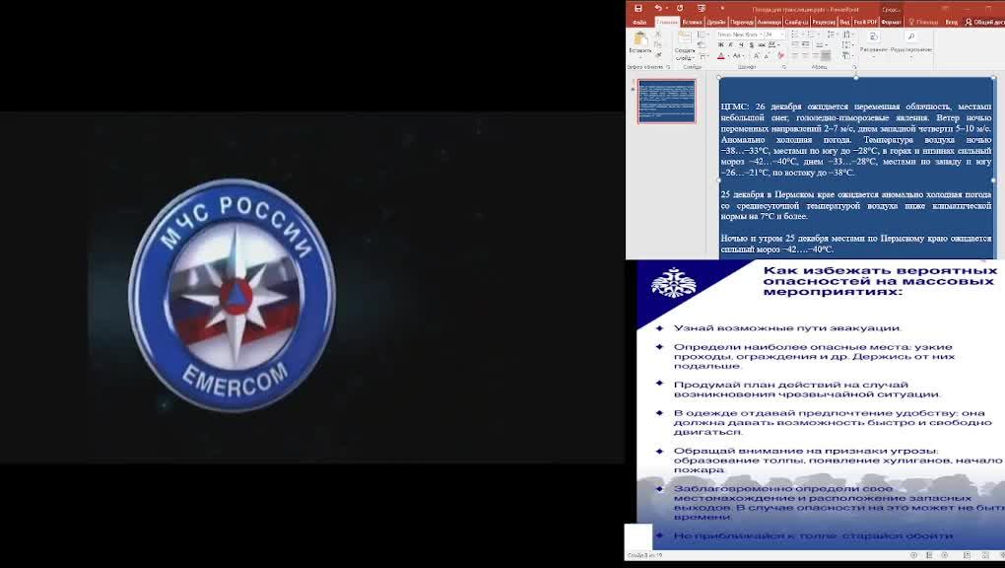Open the Формат contextual tab
1005x568 pixels.
pos(891,22)
